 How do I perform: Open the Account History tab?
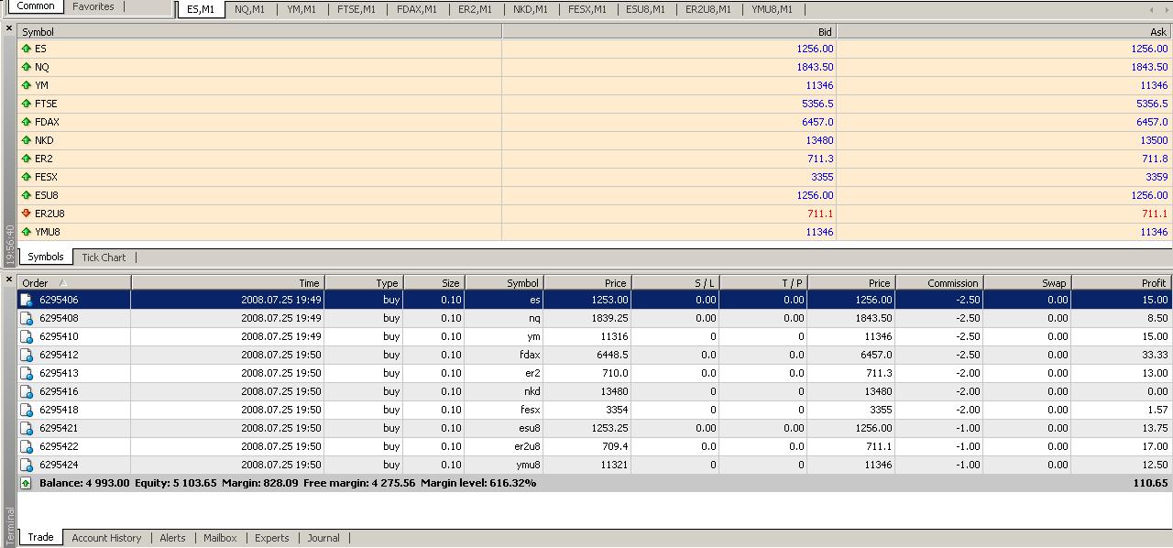tap(106, 538)
